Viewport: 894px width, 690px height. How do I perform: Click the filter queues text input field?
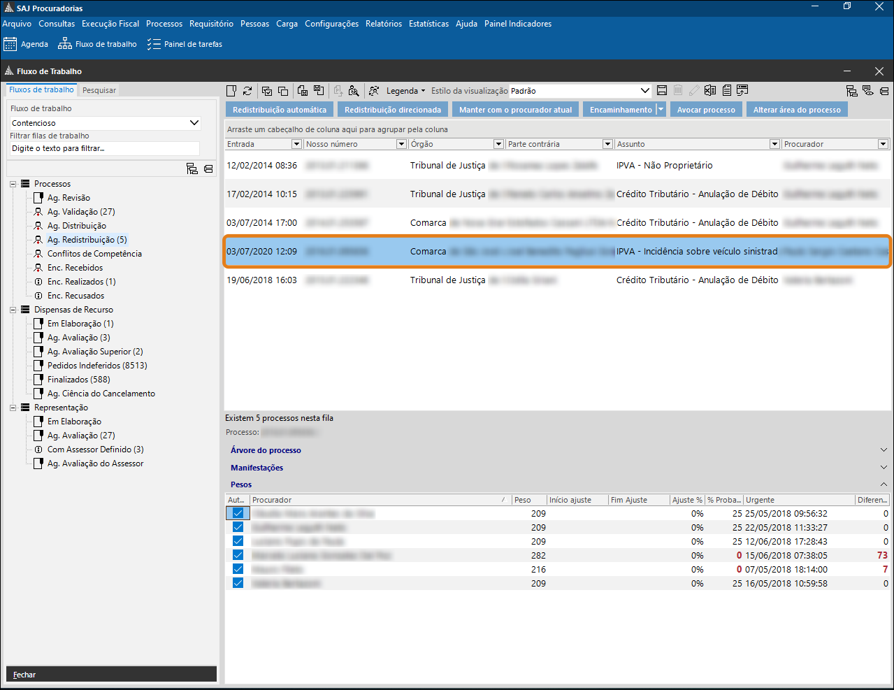[105, 148]
